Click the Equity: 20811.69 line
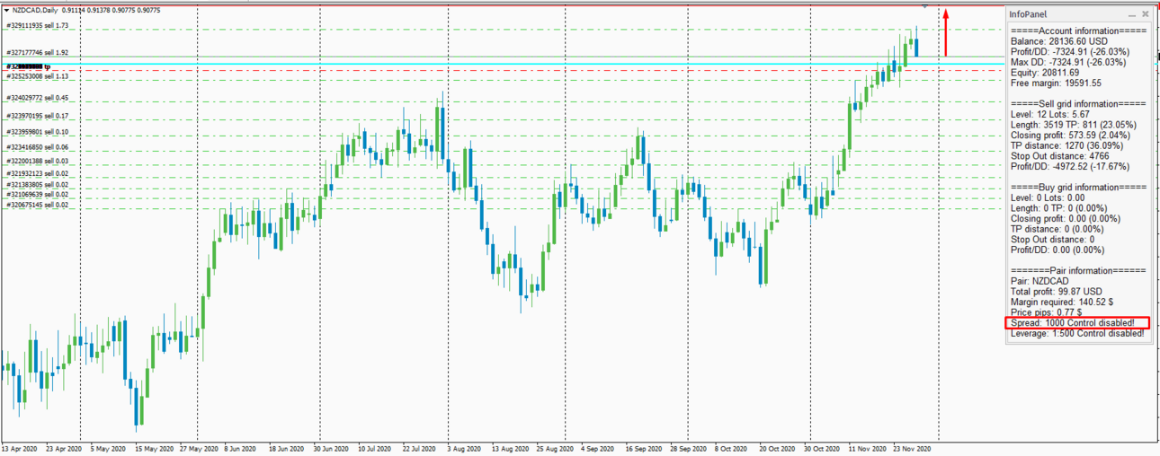 (x=1044, y=73)
